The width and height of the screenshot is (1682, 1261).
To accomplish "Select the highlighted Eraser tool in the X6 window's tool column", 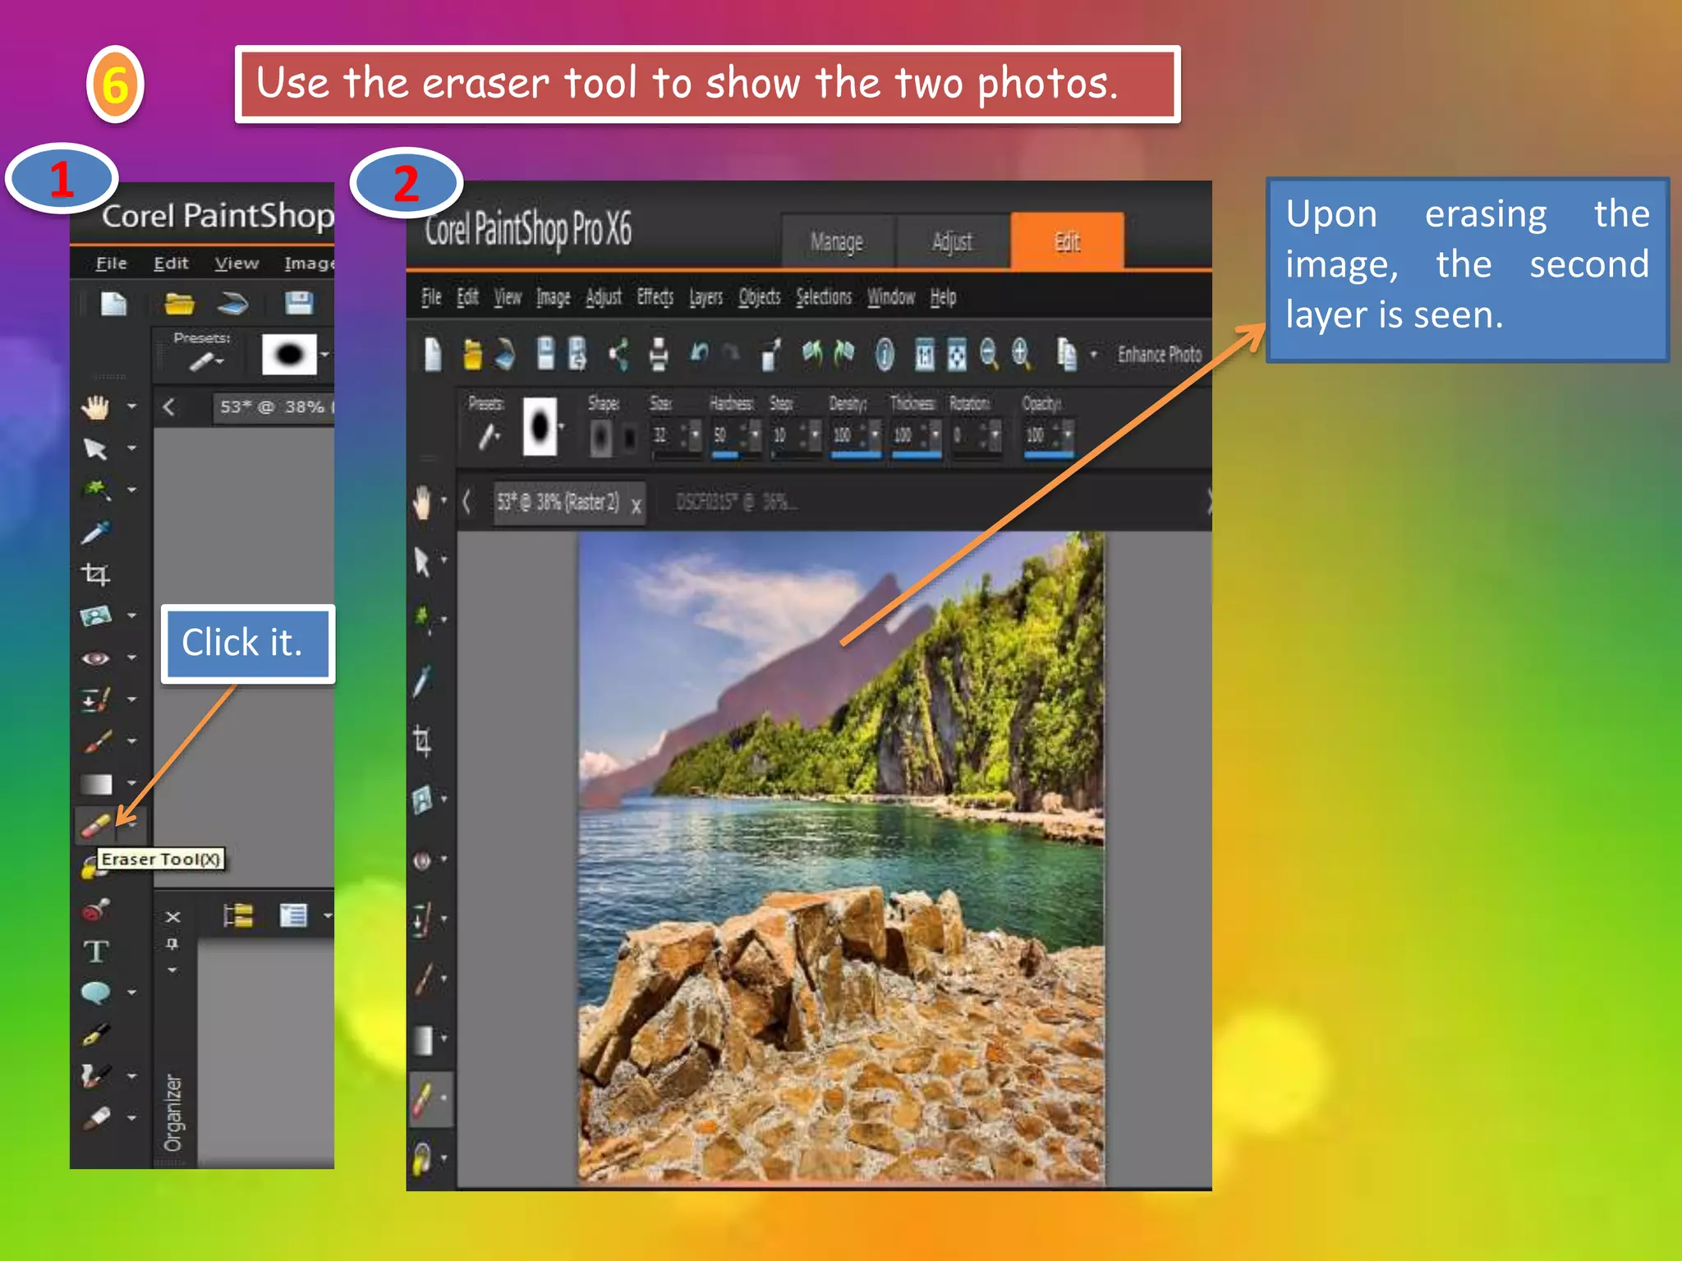I will (x=423, y=1098).
